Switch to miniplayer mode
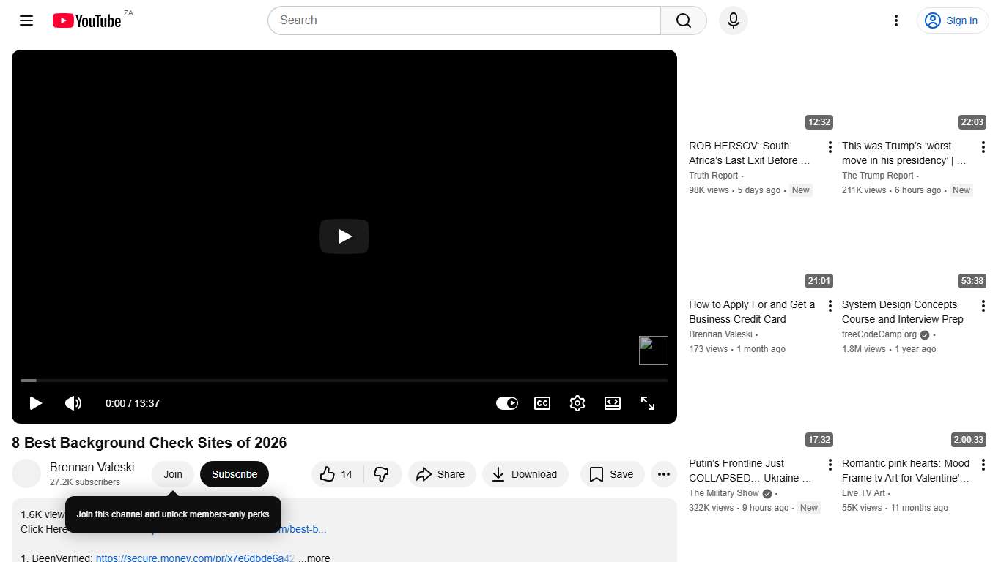Viewport: 1001px width, 562px height. (613, 403)
